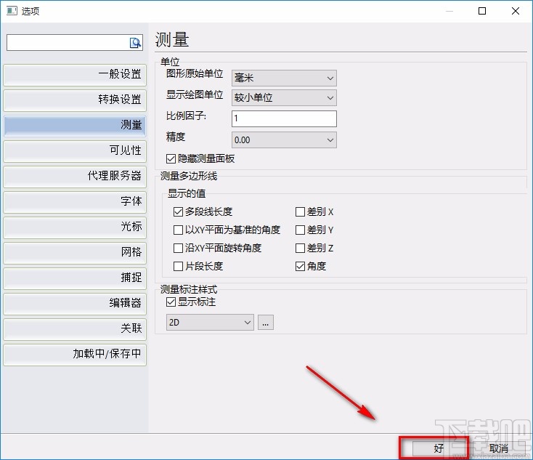This screenshot has height=460, width=533.
Task: Click the 比例因子 input field
Action: (284, 118)
